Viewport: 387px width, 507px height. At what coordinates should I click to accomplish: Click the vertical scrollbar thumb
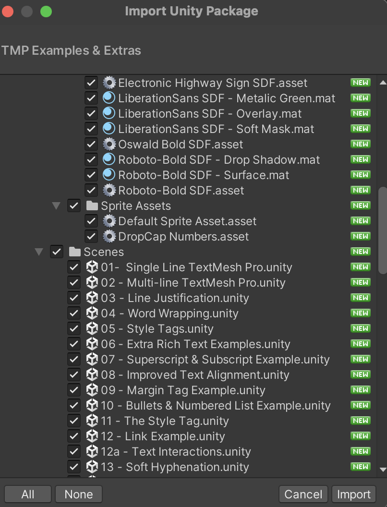point(383,230)
